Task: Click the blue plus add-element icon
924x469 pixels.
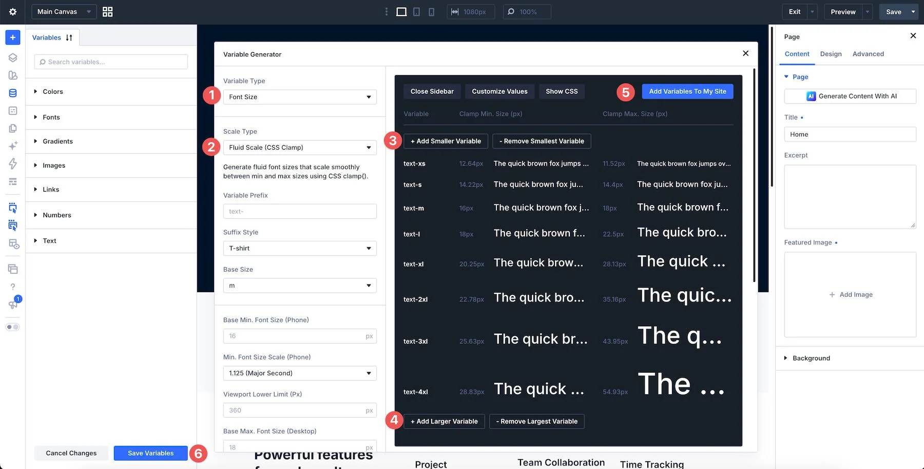Action: tap(13, 37)
